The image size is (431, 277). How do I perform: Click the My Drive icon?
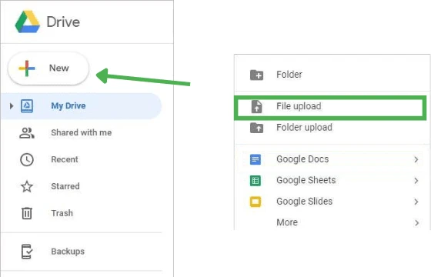[x=27, y=106]
